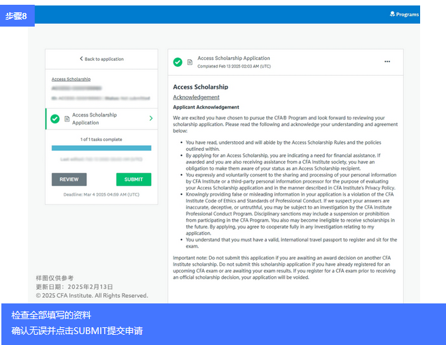Click the "Applicant Acknowledgement" bold heading
This screenshot has width=446, height=345.
pos(206,107)
